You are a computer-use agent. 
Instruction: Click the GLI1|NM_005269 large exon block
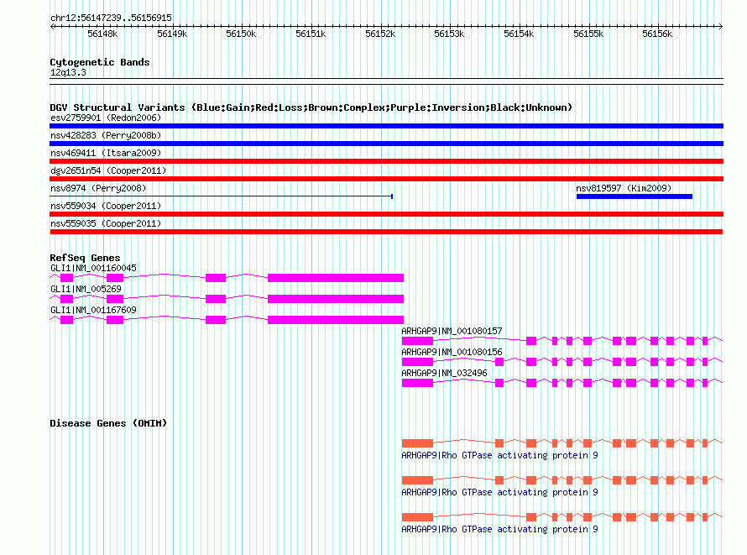336,299
